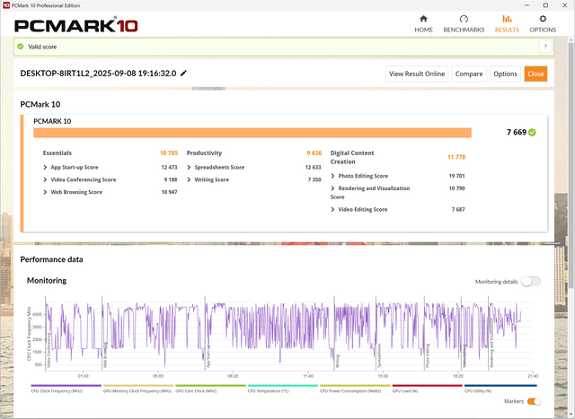This screenshot has width=575, height=419.
Task: Select CPU Clock Frequency legend swatch
Action: pyautogui.click(x=66, y=385)
